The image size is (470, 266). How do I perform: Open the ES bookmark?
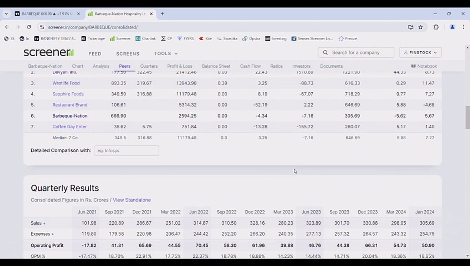click(x=9, y=38)
